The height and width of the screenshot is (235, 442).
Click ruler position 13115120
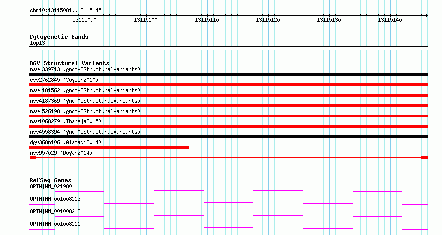coord(268,20)
